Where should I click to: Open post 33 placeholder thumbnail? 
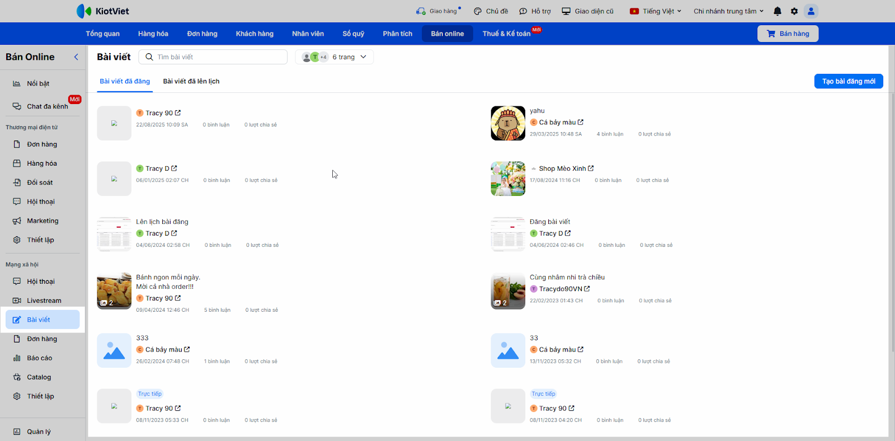pos(508,350)
